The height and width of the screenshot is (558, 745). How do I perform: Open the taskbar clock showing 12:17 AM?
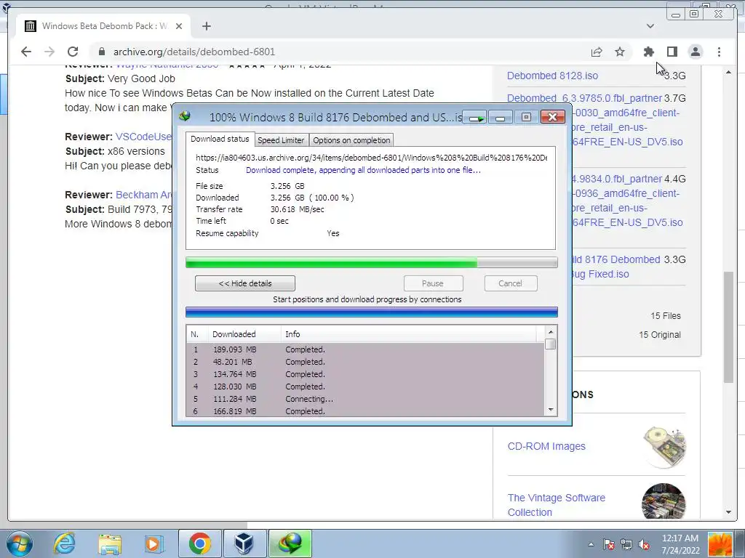click(x=680, y=544)
